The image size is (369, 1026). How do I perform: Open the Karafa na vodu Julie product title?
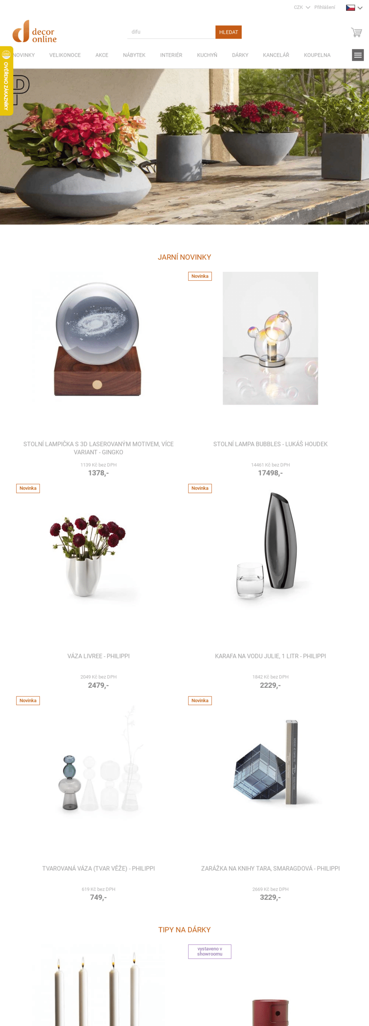(270, 656)
